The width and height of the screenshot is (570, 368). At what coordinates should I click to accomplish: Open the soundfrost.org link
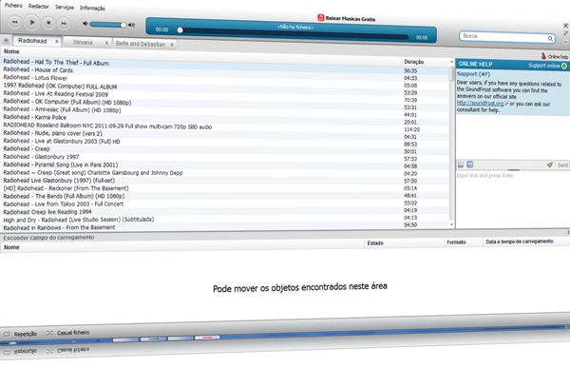pyautogui.click(x=480, y=104)
